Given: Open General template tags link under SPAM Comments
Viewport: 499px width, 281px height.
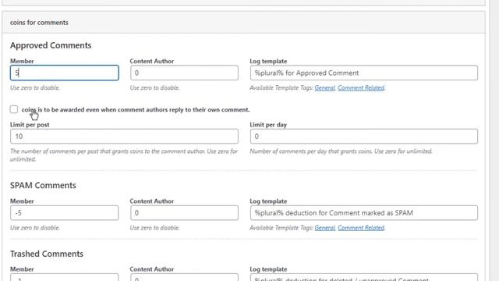Looking at the screenshot, I should tap(324, 227).
